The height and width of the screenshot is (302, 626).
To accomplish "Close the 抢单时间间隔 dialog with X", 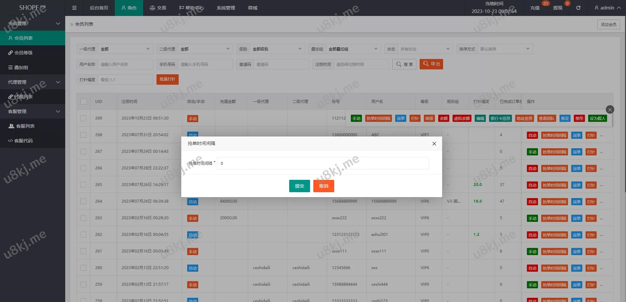I will [434, 144].
